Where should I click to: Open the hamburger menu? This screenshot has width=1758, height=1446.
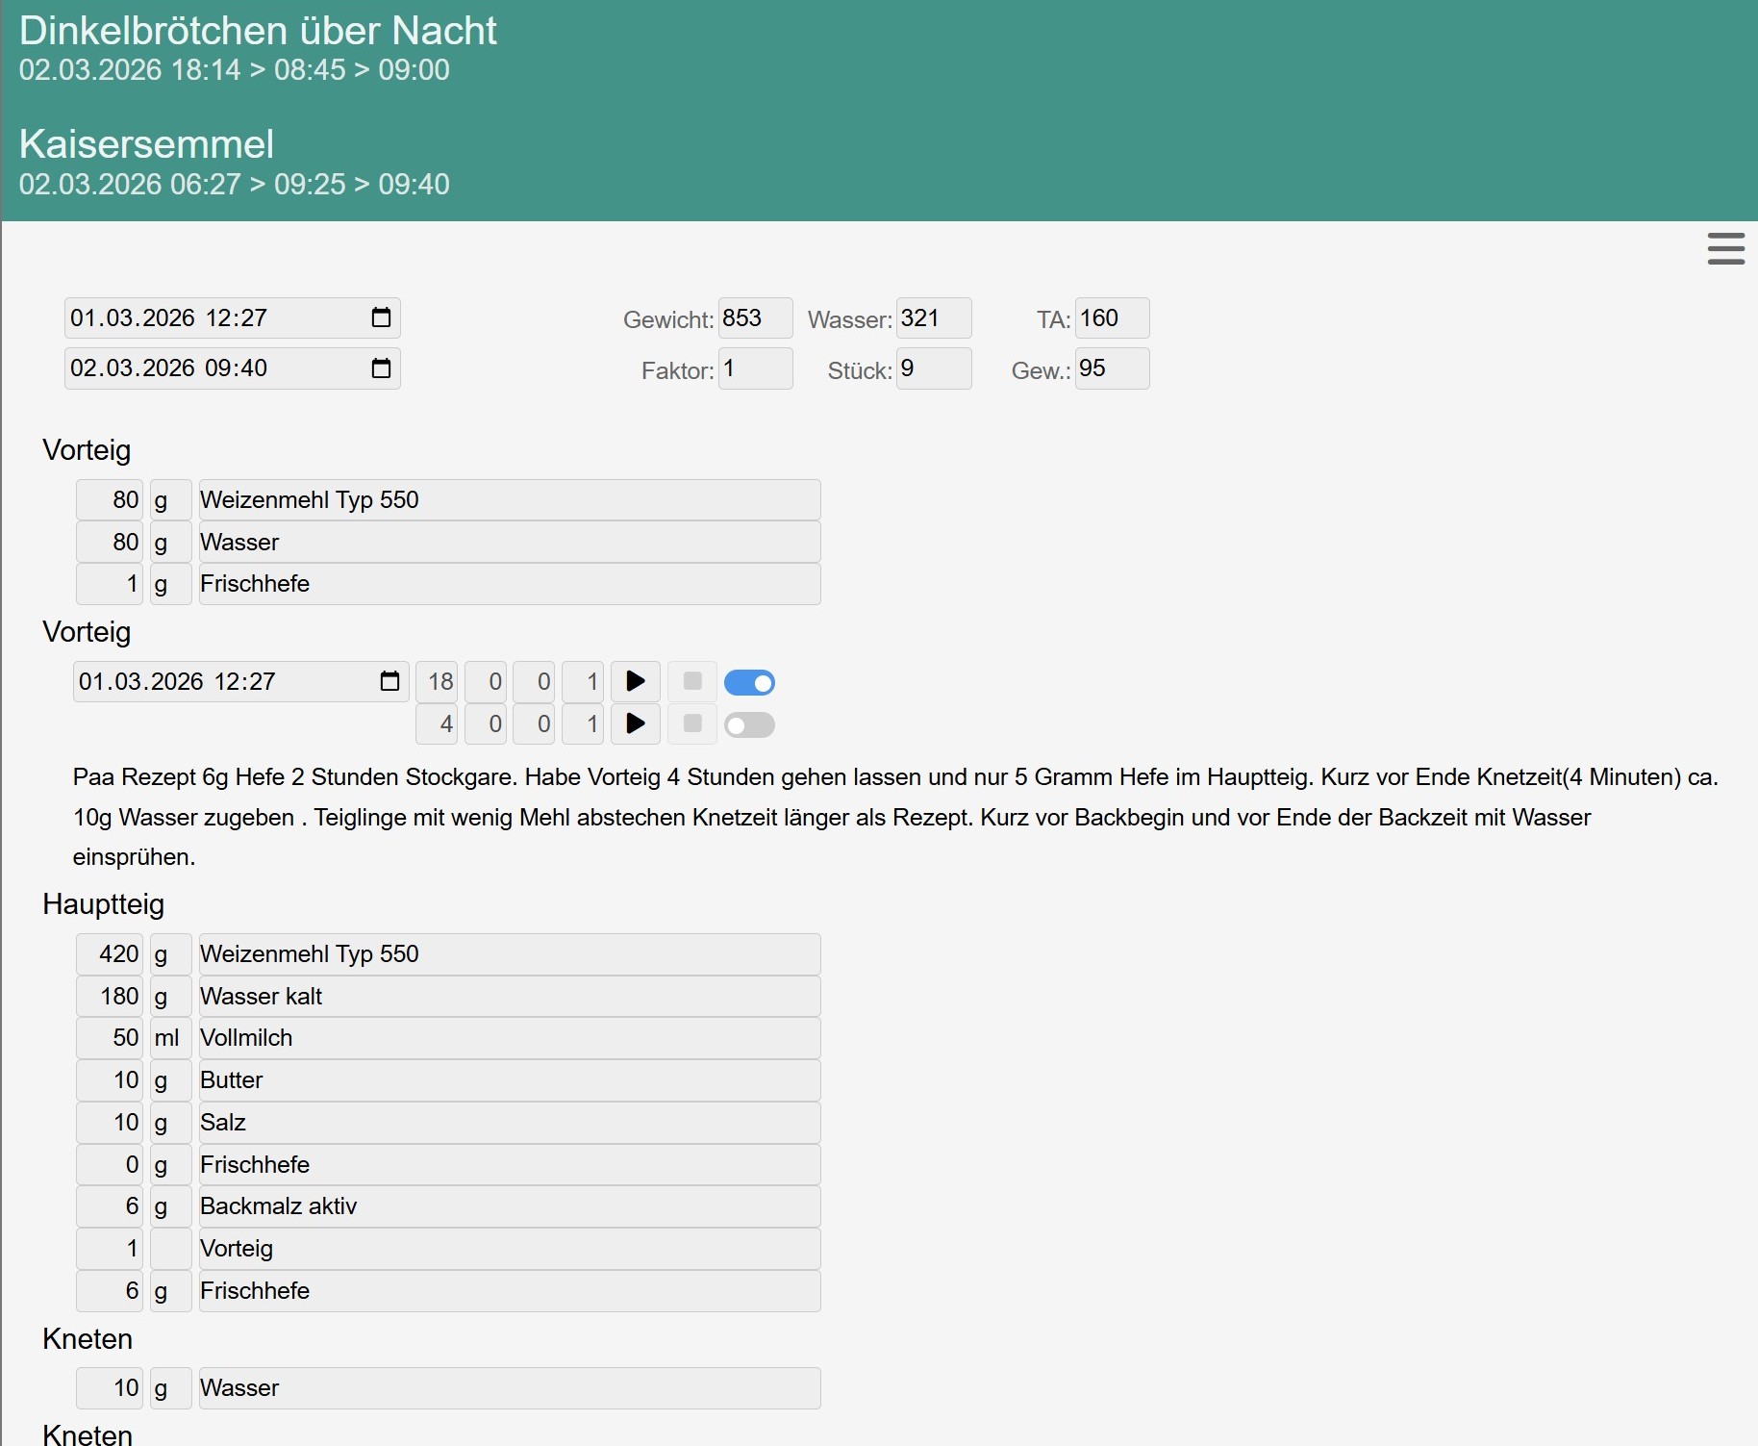(1725, 248)
